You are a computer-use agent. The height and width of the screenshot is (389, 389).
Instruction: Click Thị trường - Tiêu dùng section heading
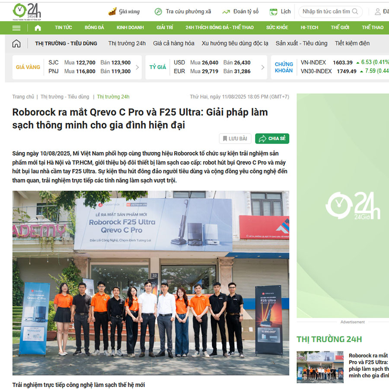pyautogui.click(x=66, y=43)
